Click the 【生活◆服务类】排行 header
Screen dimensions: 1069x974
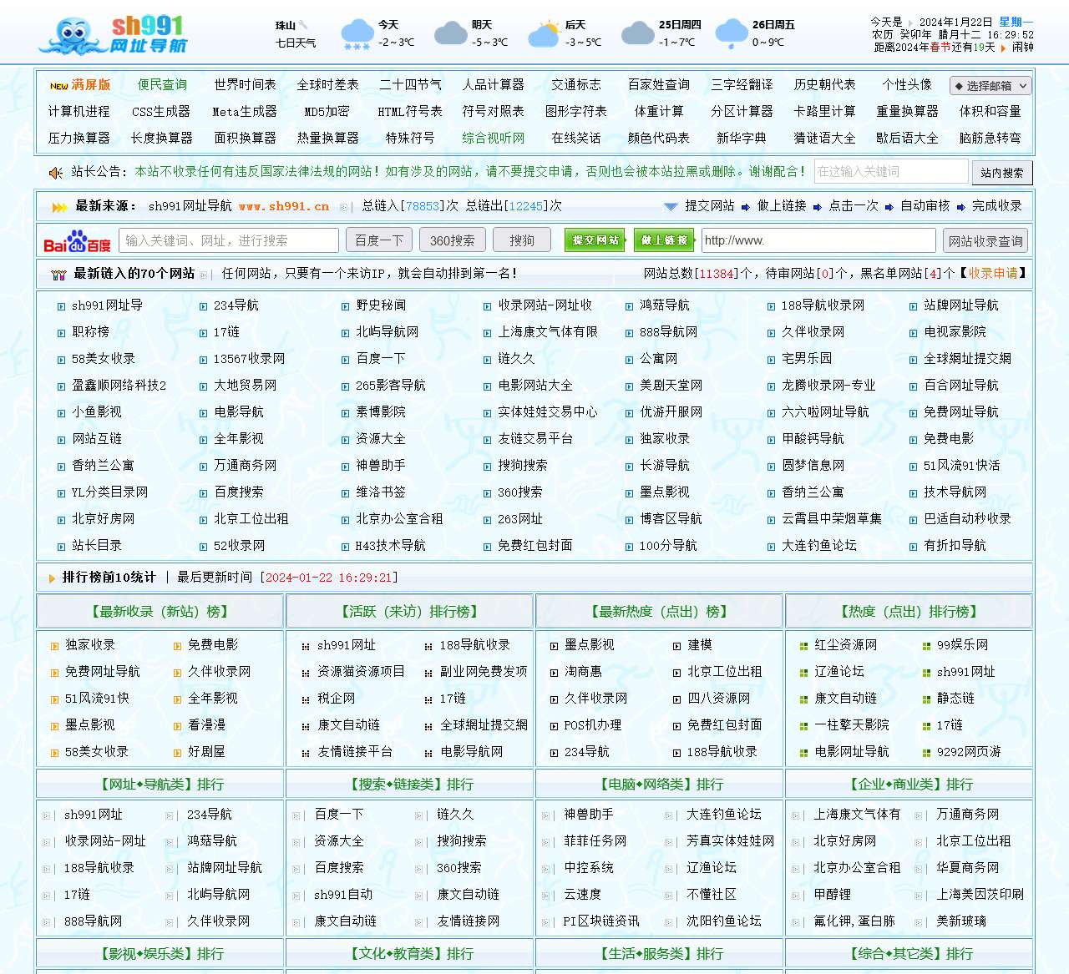(659, 953)
